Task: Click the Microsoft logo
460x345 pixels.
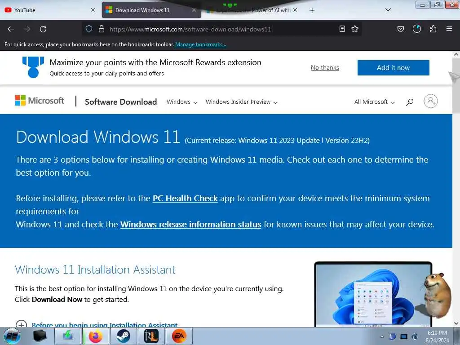Action: (x=40, y=101)
